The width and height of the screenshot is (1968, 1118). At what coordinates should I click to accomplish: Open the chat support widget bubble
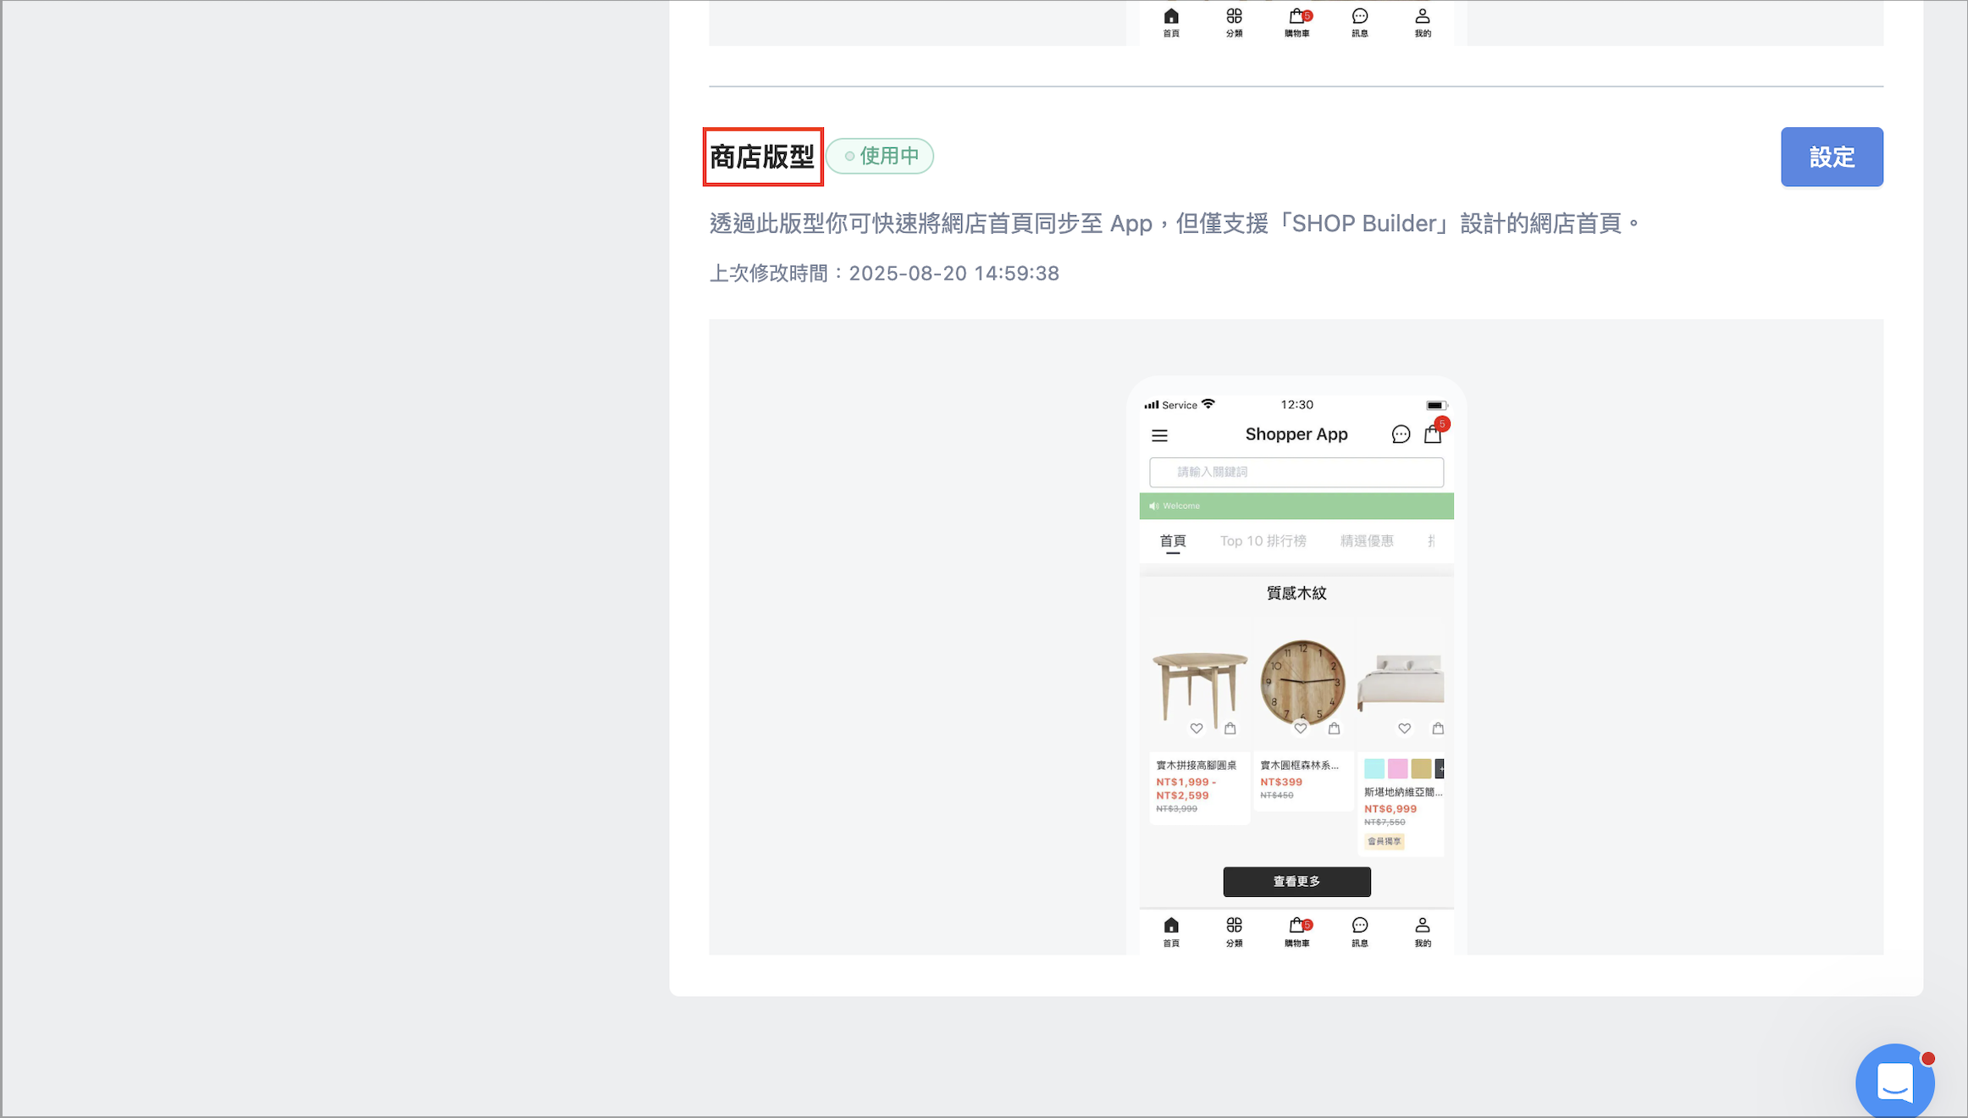pos(1895,1082)
